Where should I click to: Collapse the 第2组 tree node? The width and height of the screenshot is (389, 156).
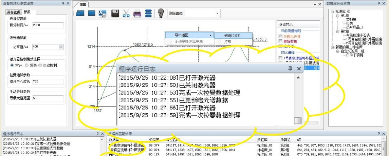337,31
